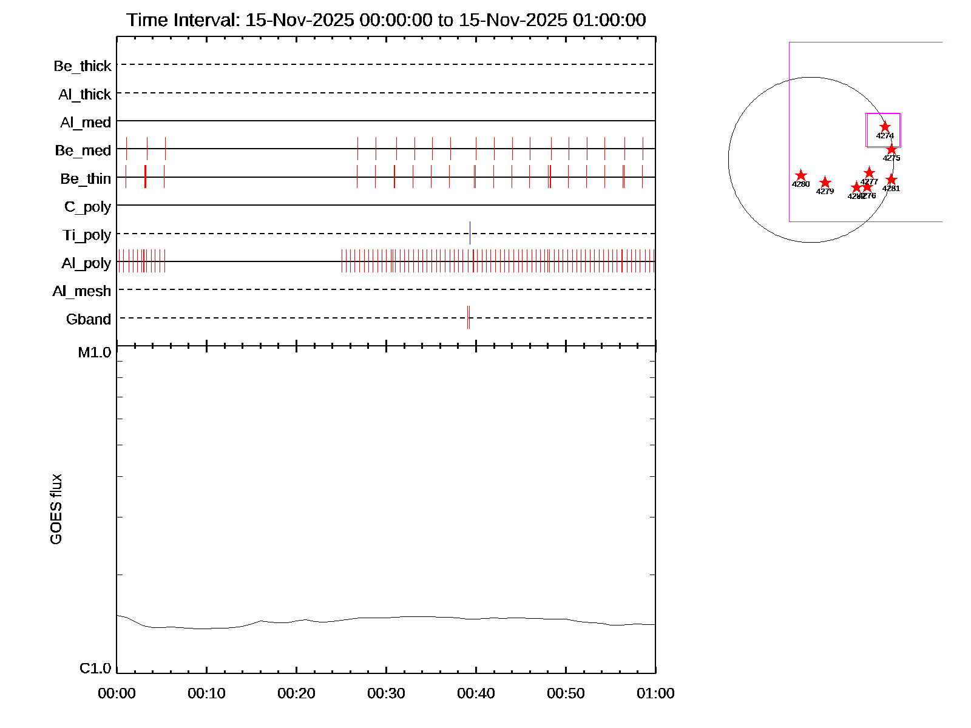Click the star marker for region 4274
This screenshot has height=728, width=971.
(885, 127)
